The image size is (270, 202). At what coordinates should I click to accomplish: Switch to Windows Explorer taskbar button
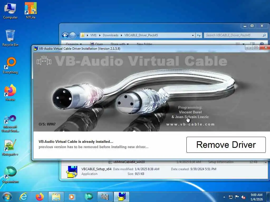[x=56, y=197]
